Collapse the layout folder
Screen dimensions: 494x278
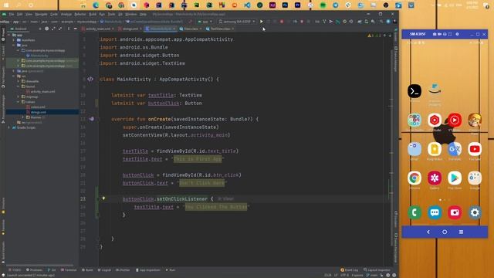19,86
